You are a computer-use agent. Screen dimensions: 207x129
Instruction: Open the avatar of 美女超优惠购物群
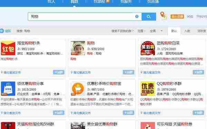[x=78, y=126]
